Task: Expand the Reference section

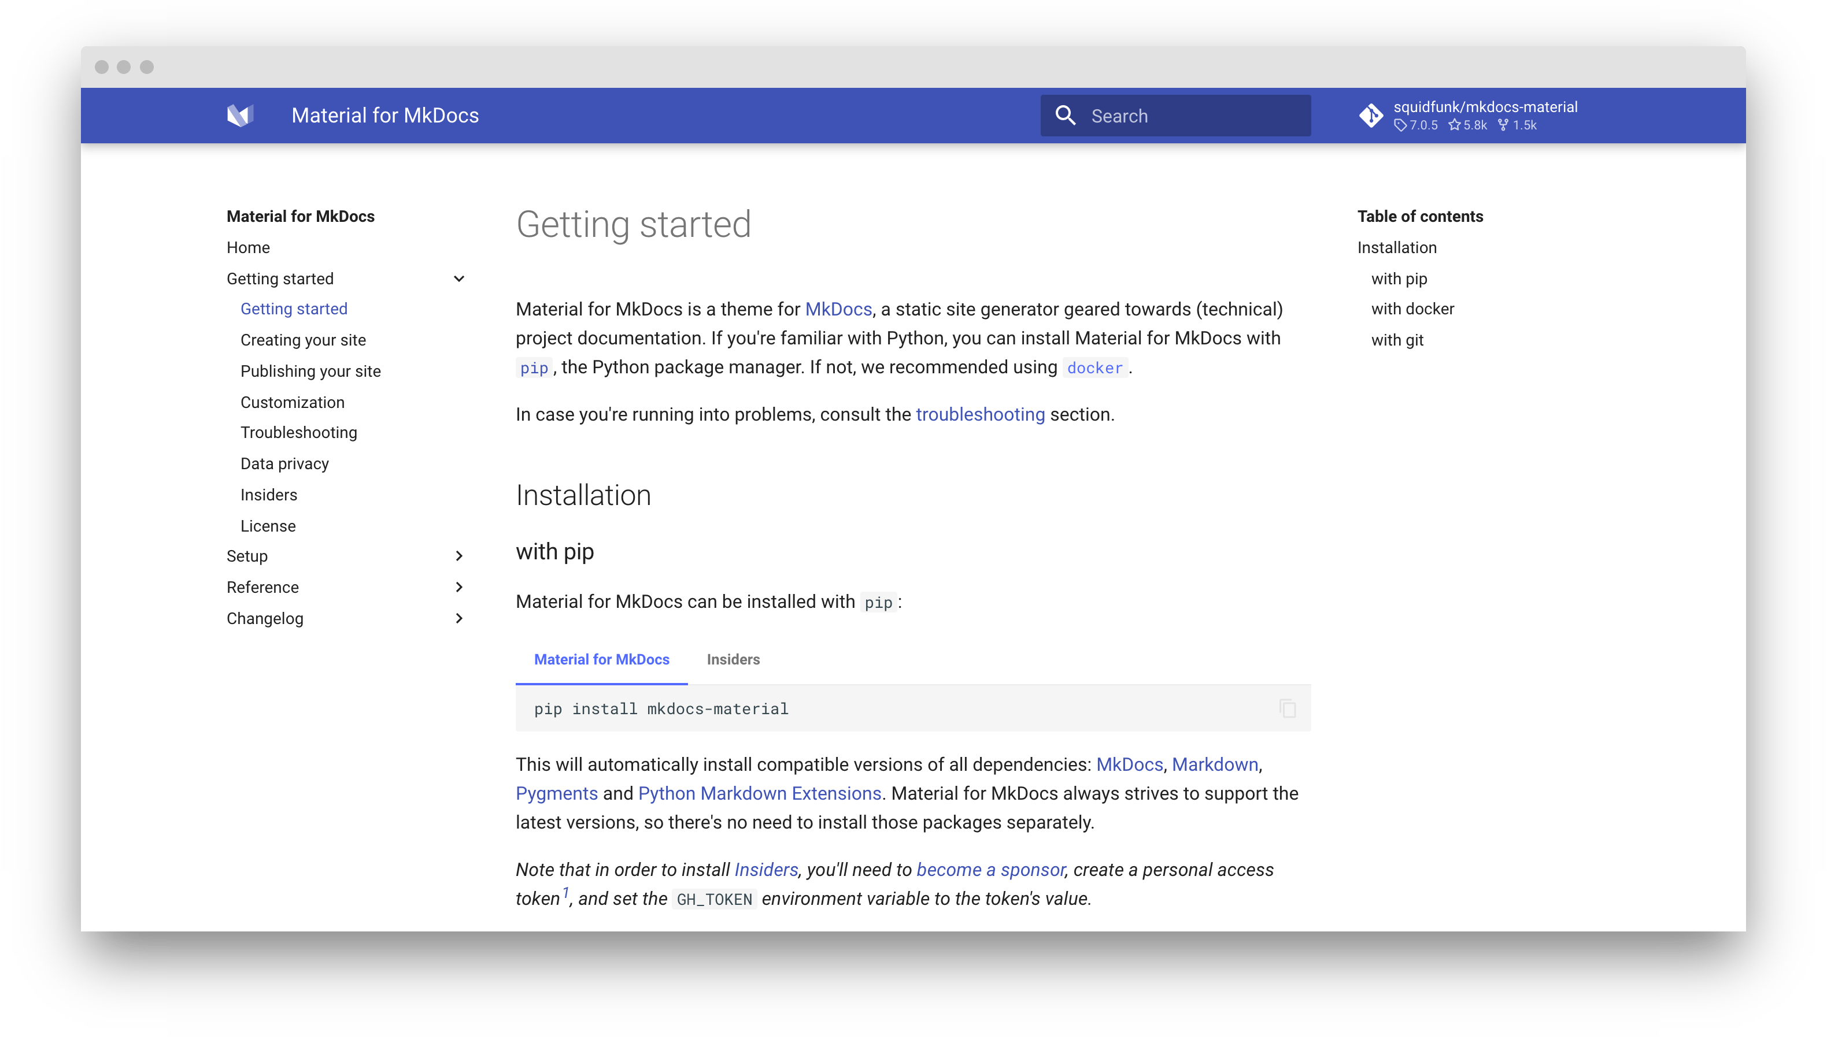Action: [459, 587]
